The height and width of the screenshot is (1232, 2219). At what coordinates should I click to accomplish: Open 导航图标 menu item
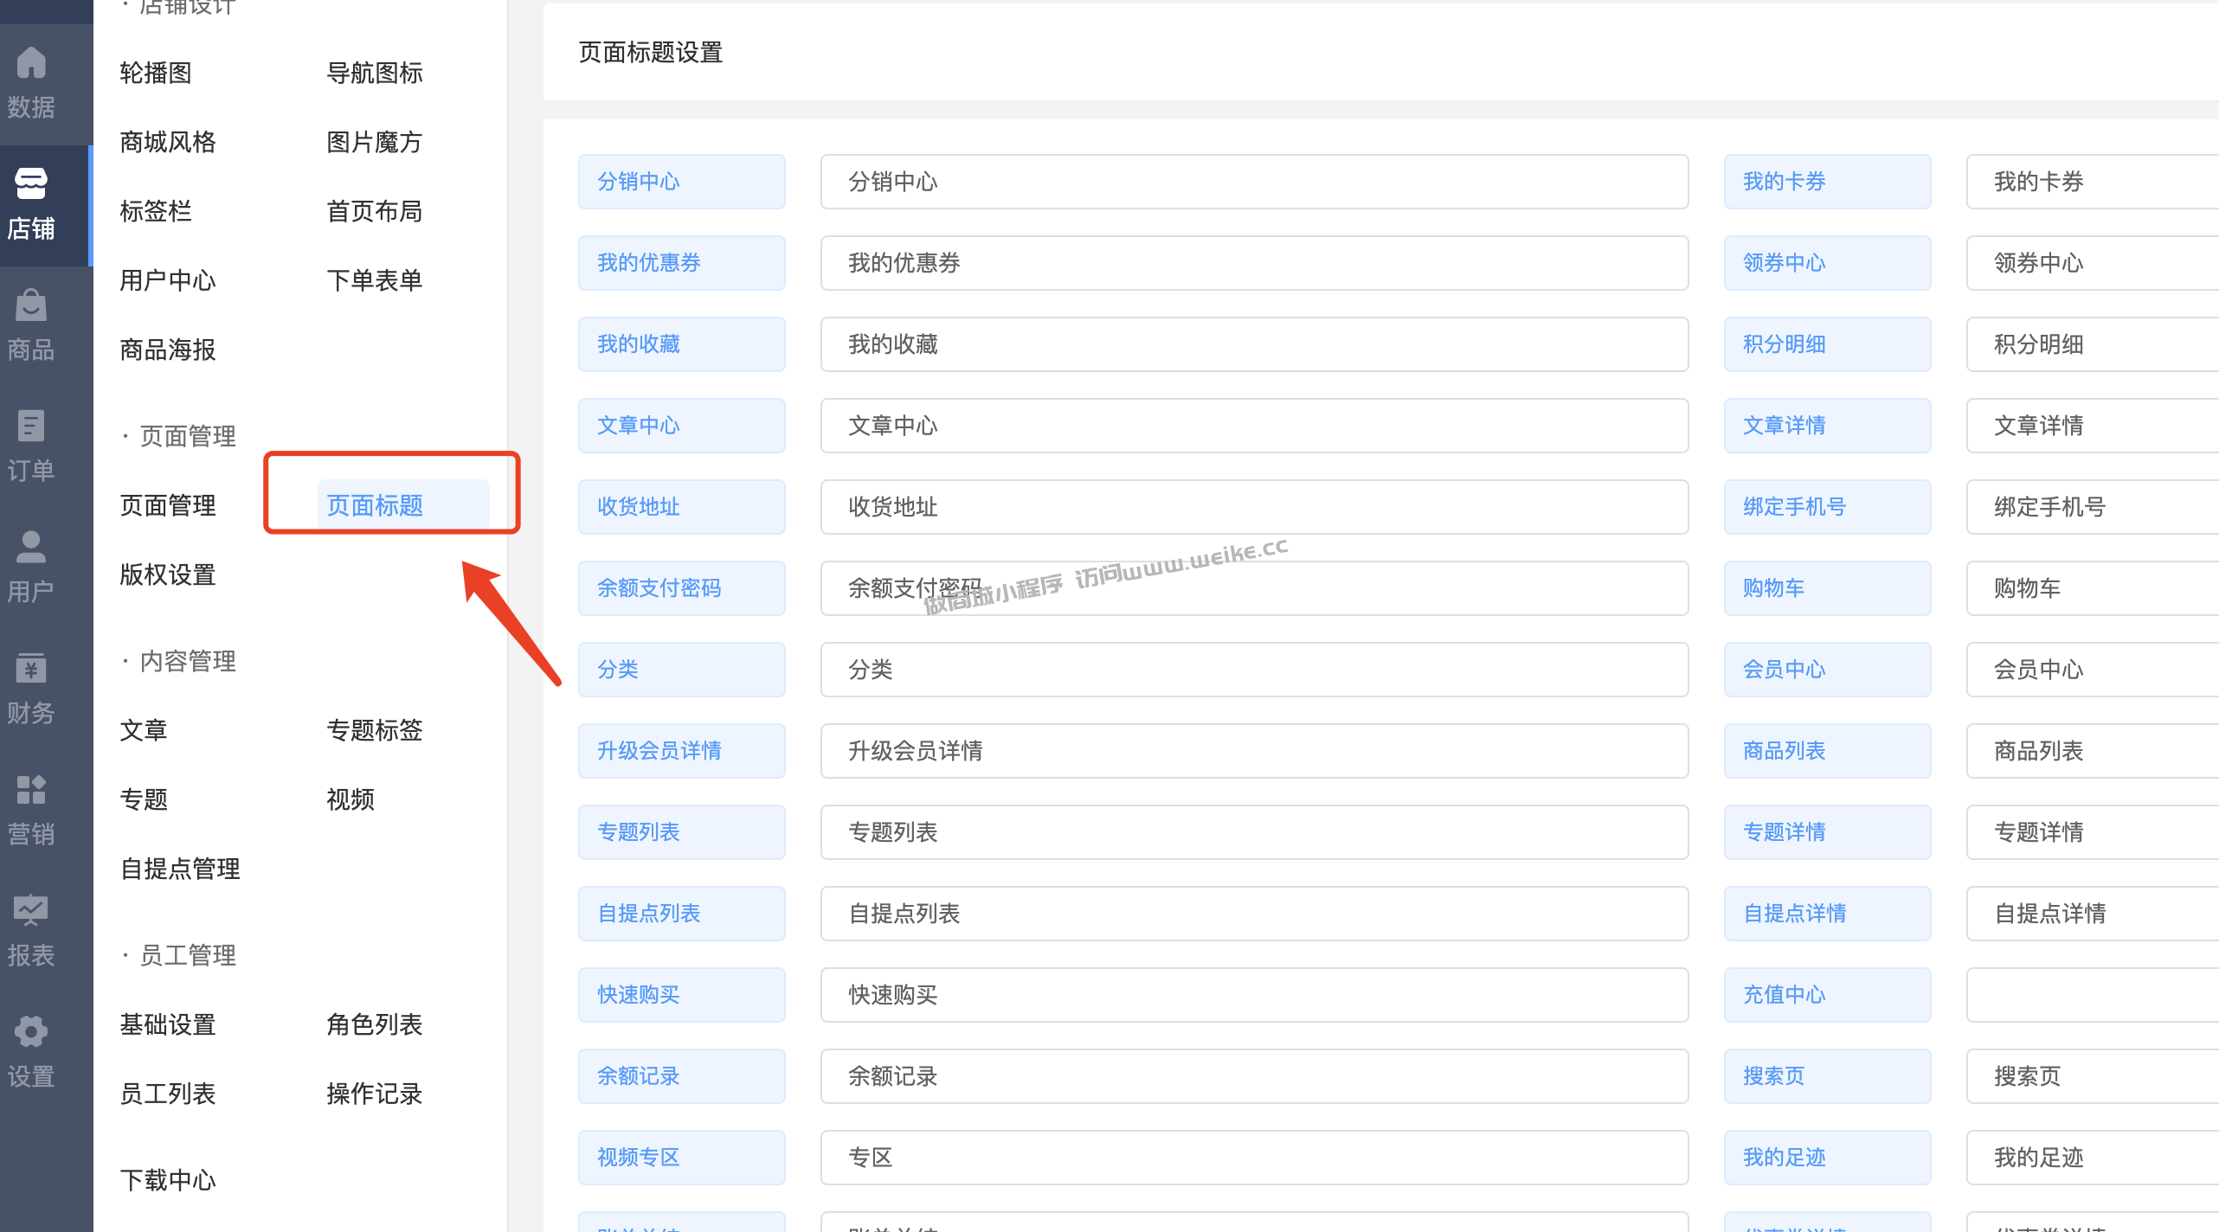(375, 73)
